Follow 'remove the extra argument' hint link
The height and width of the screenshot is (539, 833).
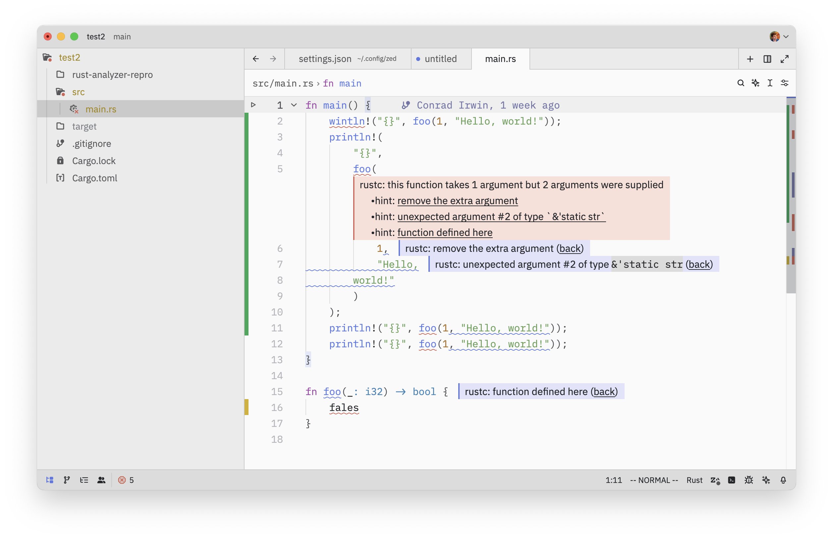pyautogui.click(x=457, y=201)
